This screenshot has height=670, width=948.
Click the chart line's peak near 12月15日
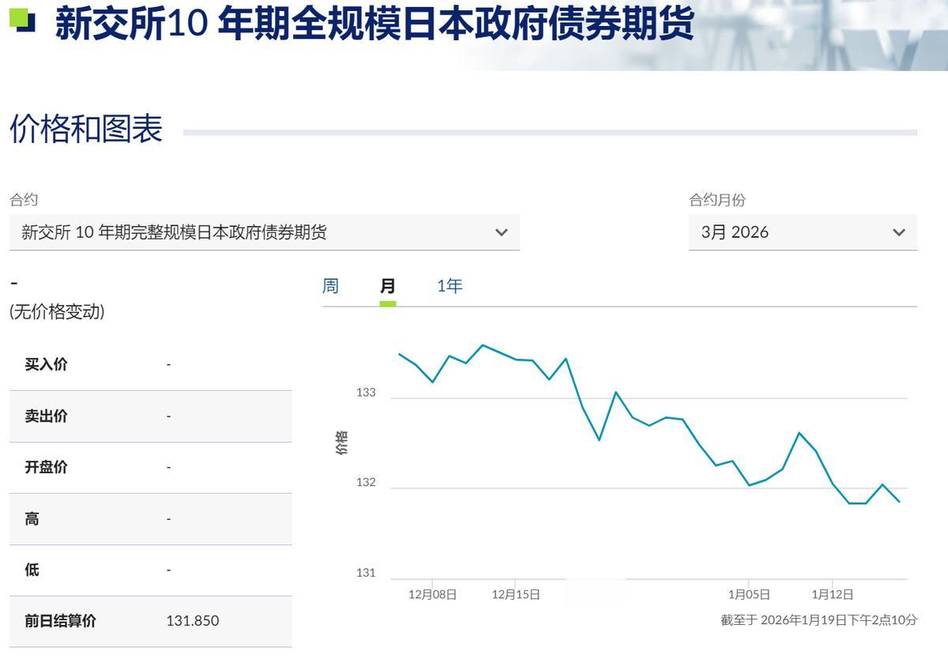point(483,345)
